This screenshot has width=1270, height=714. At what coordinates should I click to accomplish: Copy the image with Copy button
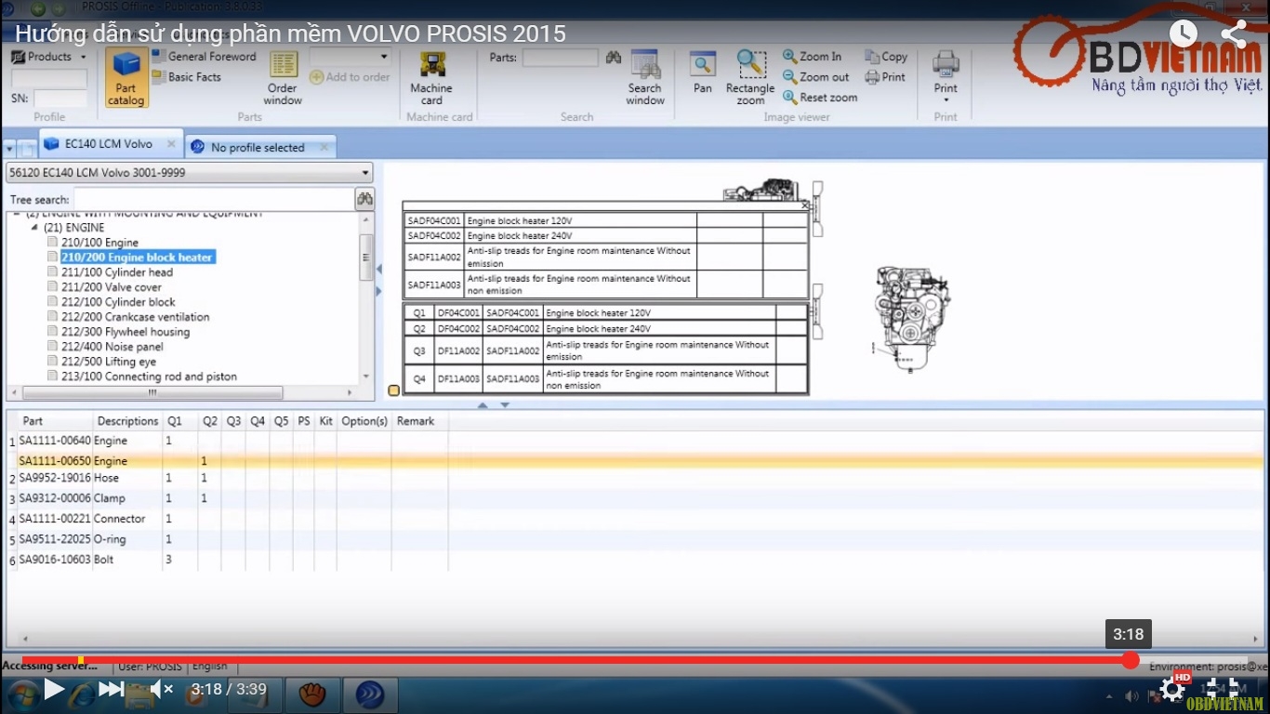click(886, 57)
